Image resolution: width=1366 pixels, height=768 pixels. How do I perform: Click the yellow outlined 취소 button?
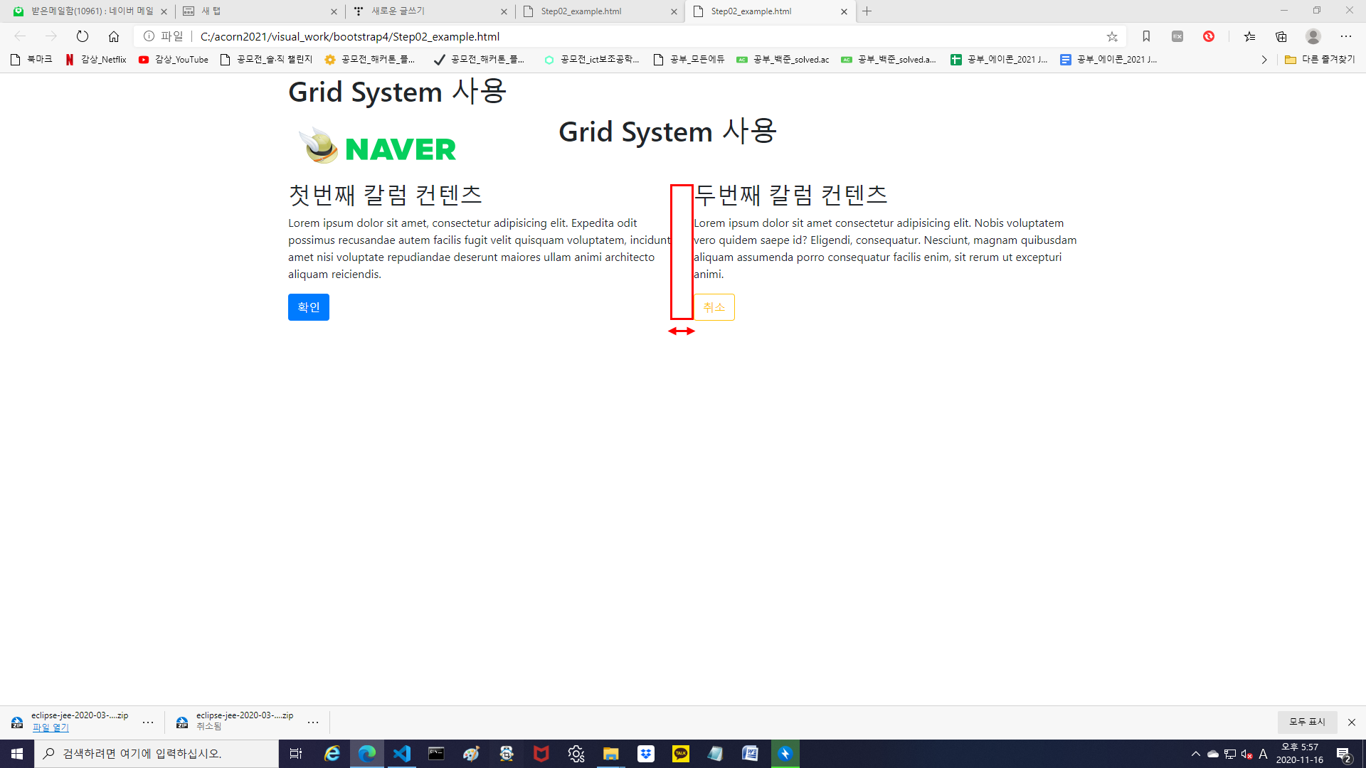714,307
